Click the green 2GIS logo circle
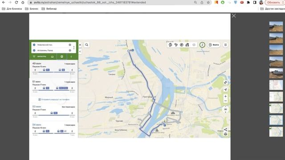The height and width of the screenshot is (160, 285). [x=202, y=45]
